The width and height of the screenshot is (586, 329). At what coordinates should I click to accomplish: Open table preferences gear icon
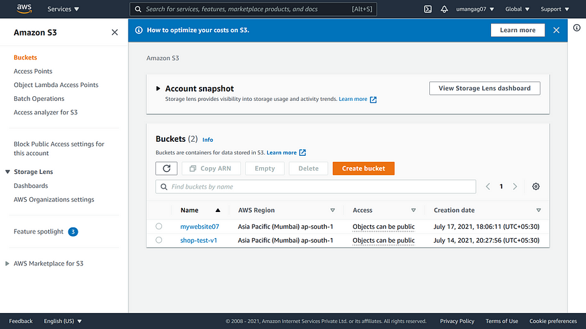[x=536, y=187]
